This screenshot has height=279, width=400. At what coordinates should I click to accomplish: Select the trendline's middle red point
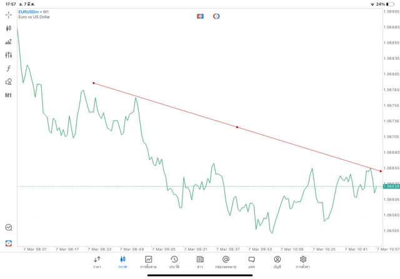(237, 127)
